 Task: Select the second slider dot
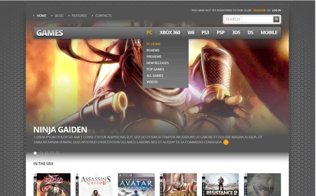pos(41,153)
